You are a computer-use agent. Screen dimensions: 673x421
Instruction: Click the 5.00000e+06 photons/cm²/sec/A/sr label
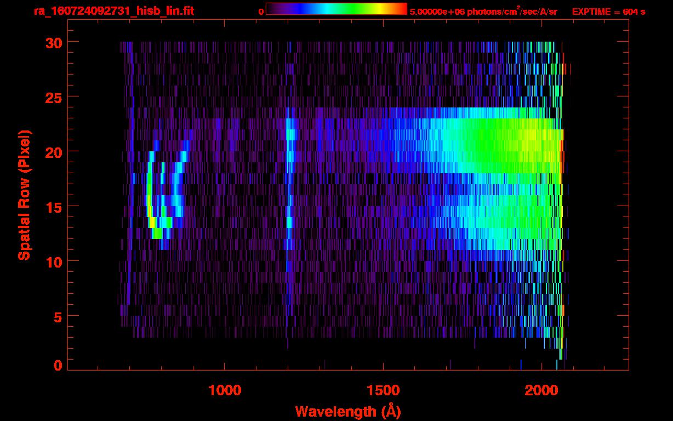[x=483, y=10]
